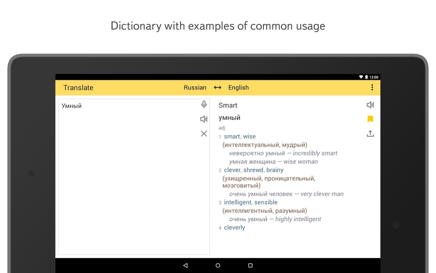Choose the English target language
The image size is (436, 273).
tap(239, 88)
